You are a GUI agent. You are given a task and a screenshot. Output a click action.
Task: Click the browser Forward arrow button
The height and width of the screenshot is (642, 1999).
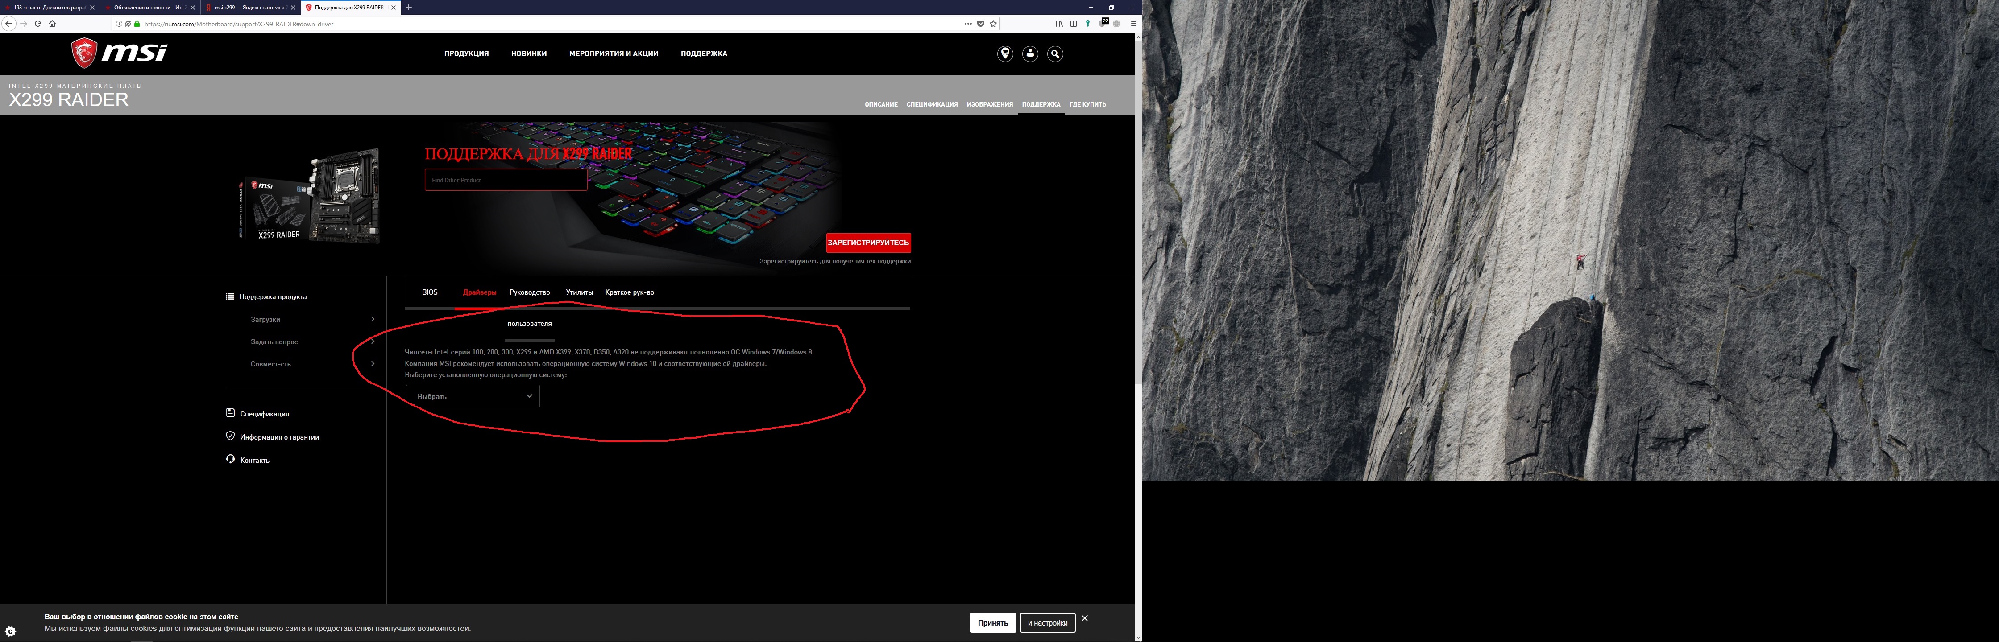coord(23,24)
